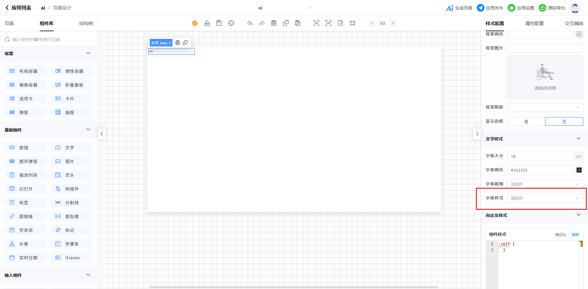Click the redo arrow in toolbar

pos(262,23)
